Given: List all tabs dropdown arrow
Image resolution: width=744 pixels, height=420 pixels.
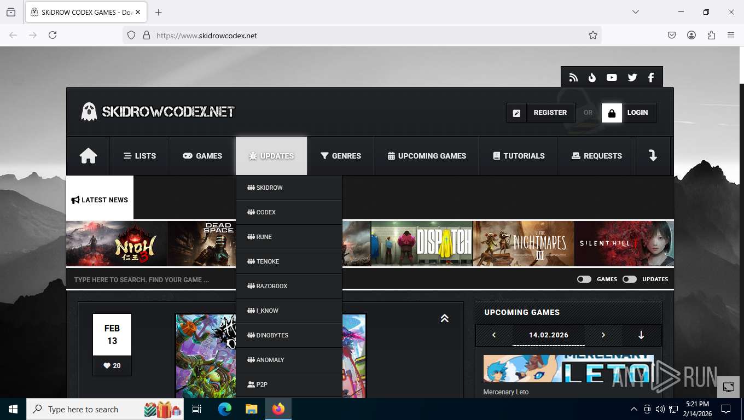Looking at the screenshot, I should click(635, 12).
